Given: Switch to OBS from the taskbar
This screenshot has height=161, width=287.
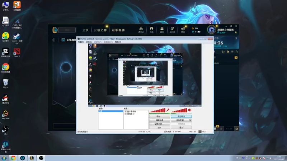Looking at the screenshot, I should tap(41, 158).
